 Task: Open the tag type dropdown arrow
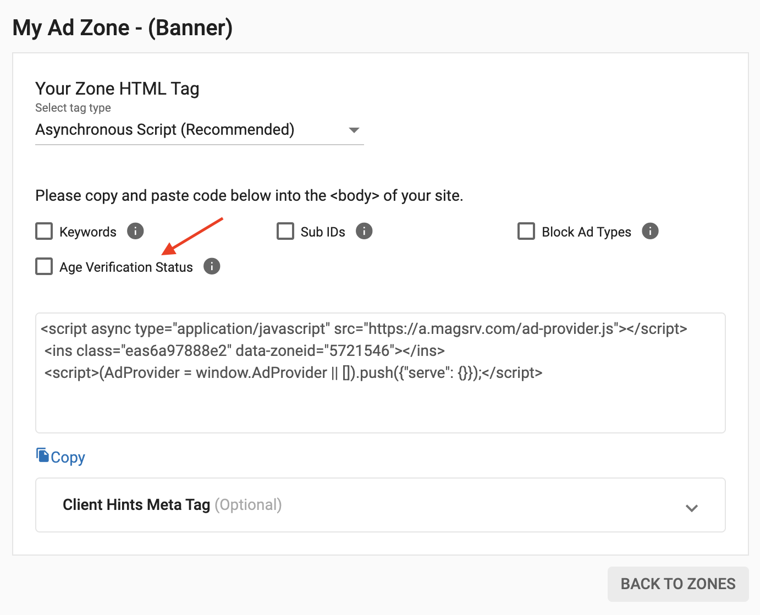click(354, 130)
